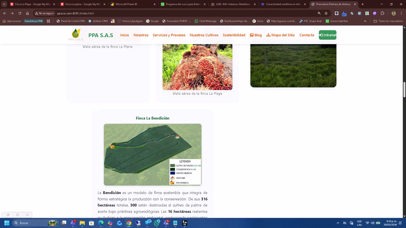This screenshot has width=406, height=228.
Task: Open Google Chrome taskbar icon
Action: [x=129, y=223]
